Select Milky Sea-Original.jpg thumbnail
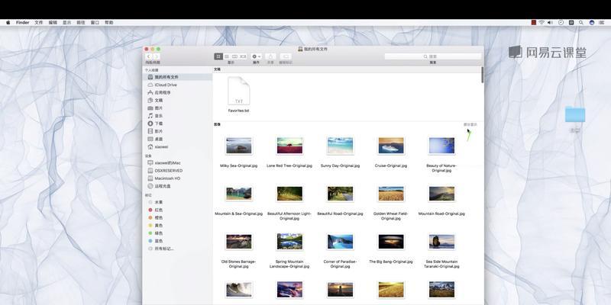611x305 pixels. click(x=239, y=146)
